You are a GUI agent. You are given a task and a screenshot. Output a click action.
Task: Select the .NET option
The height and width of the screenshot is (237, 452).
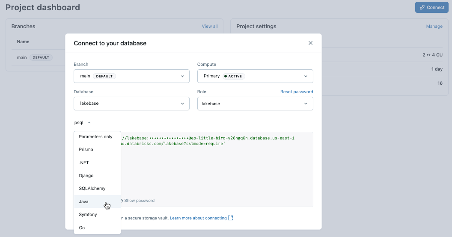coord(84,163)
